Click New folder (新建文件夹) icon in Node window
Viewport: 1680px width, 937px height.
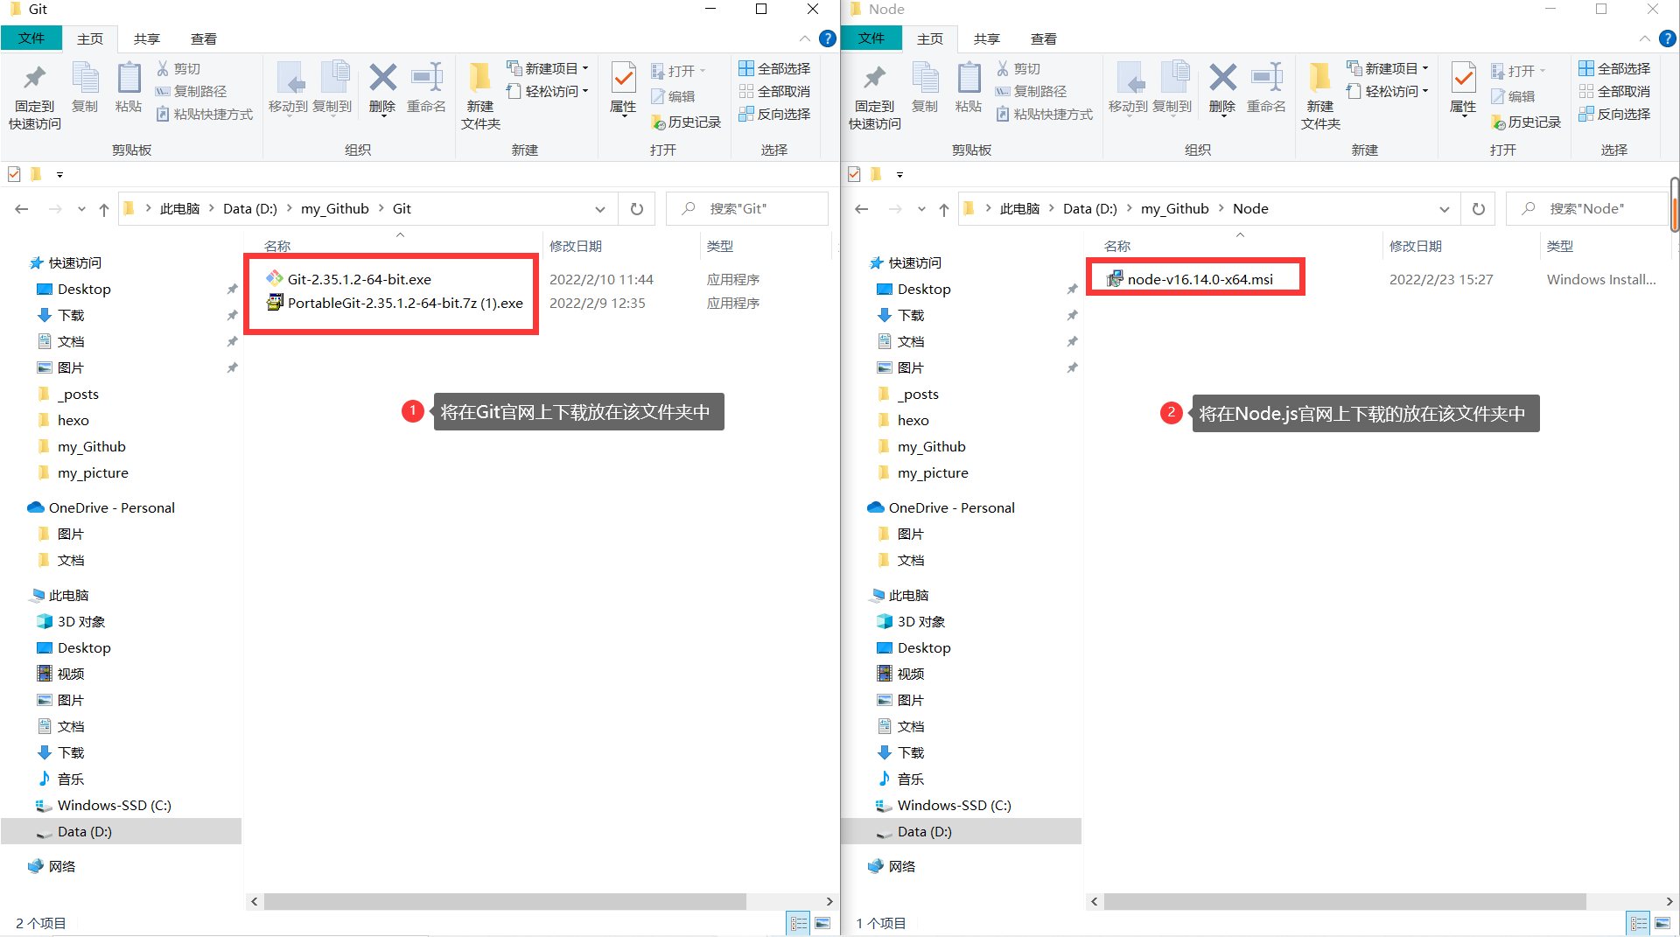(1320, 78)
